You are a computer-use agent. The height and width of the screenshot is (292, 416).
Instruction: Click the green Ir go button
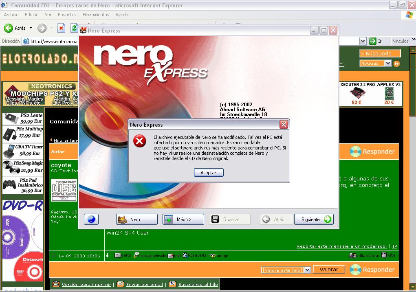pyautogui.click(x=375, y=41)
